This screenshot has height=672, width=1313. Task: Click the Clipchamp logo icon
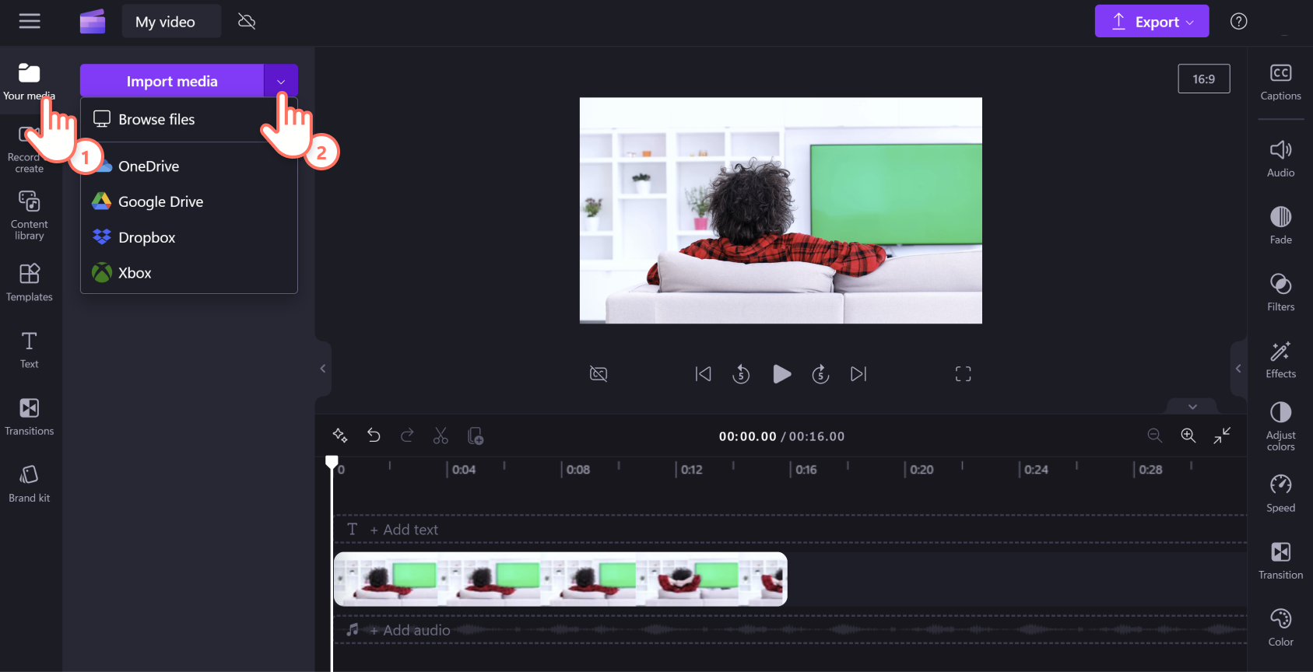93,22
